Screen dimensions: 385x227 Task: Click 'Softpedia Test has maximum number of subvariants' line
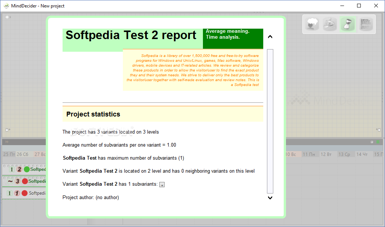(x=124, y=158)
